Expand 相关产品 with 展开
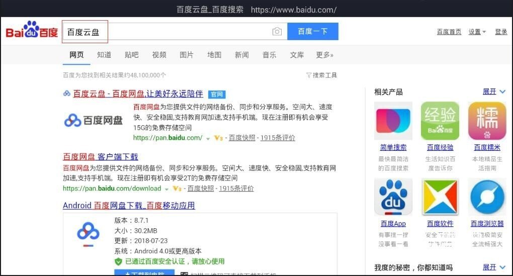 point(494,91)
